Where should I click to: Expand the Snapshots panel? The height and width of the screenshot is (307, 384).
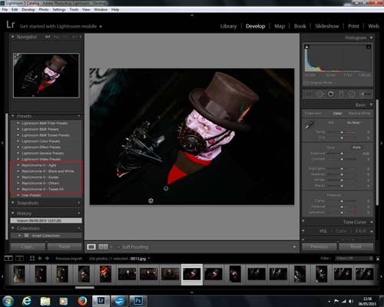(13, 203)
